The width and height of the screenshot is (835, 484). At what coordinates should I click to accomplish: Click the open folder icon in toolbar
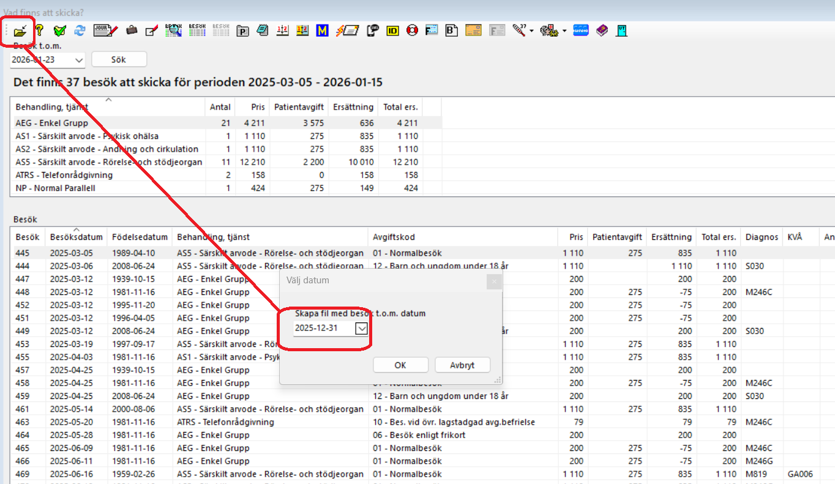point(20,30)
